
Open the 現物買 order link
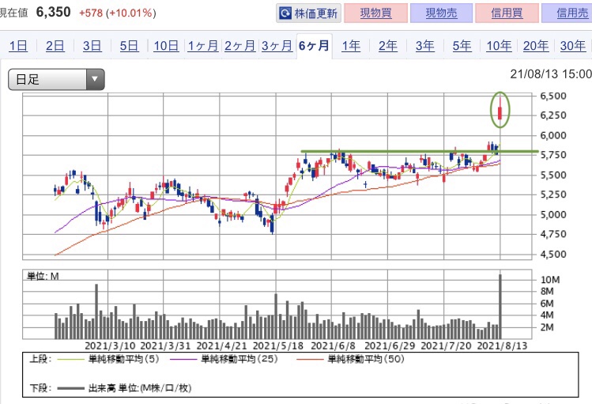(x=375, y=13)
